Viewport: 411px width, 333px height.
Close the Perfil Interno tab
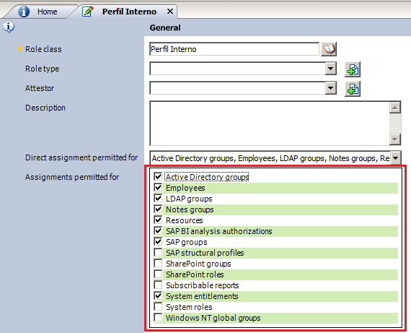point(170,12)
